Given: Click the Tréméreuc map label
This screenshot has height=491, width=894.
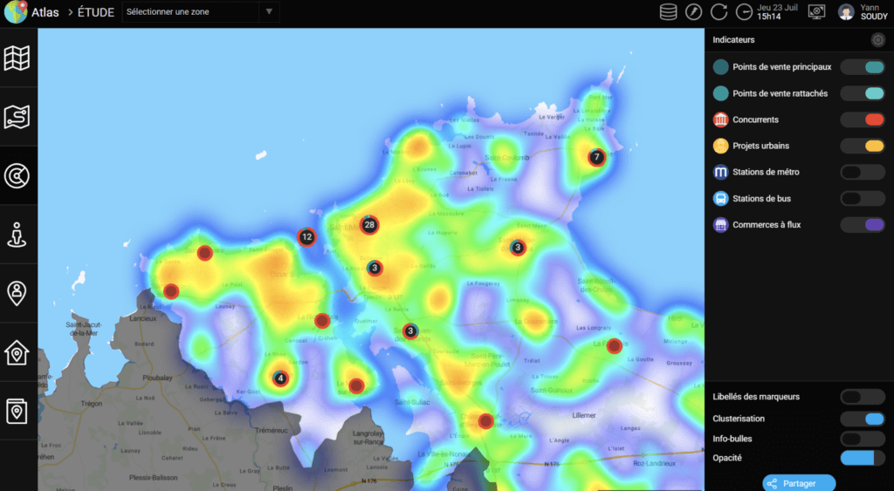Looking at the screenshot, I should tap(271, 431).
